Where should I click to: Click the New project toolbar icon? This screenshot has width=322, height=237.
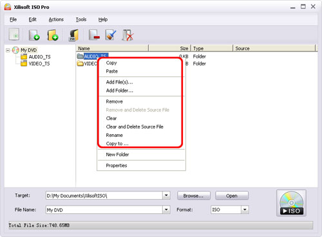[14, 35]
